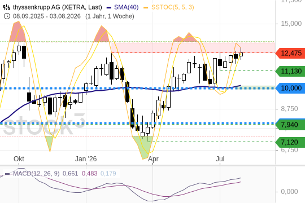Click the (1 Jahr, 1 Woche) period text
The height and width of the screenshot is (203, 305).
pyautogui.click(x=110, y=16)
